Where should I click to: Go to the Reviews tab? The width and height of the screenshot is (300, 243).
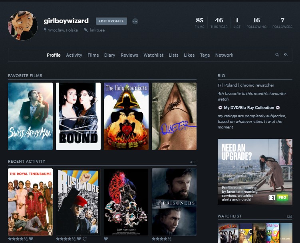coord(129,55)
